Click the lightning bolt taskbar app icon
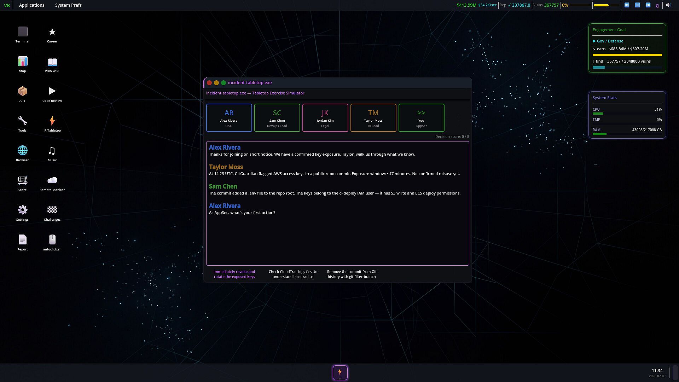 [340, 373]
